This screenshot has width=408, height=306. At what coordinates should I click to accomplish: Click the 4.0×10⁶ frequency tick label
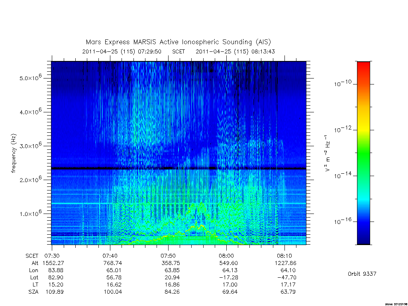(30, 111)
